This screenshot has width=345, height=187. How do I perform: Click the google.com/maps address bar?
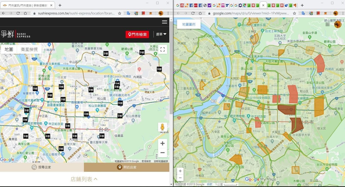(251, 13)
